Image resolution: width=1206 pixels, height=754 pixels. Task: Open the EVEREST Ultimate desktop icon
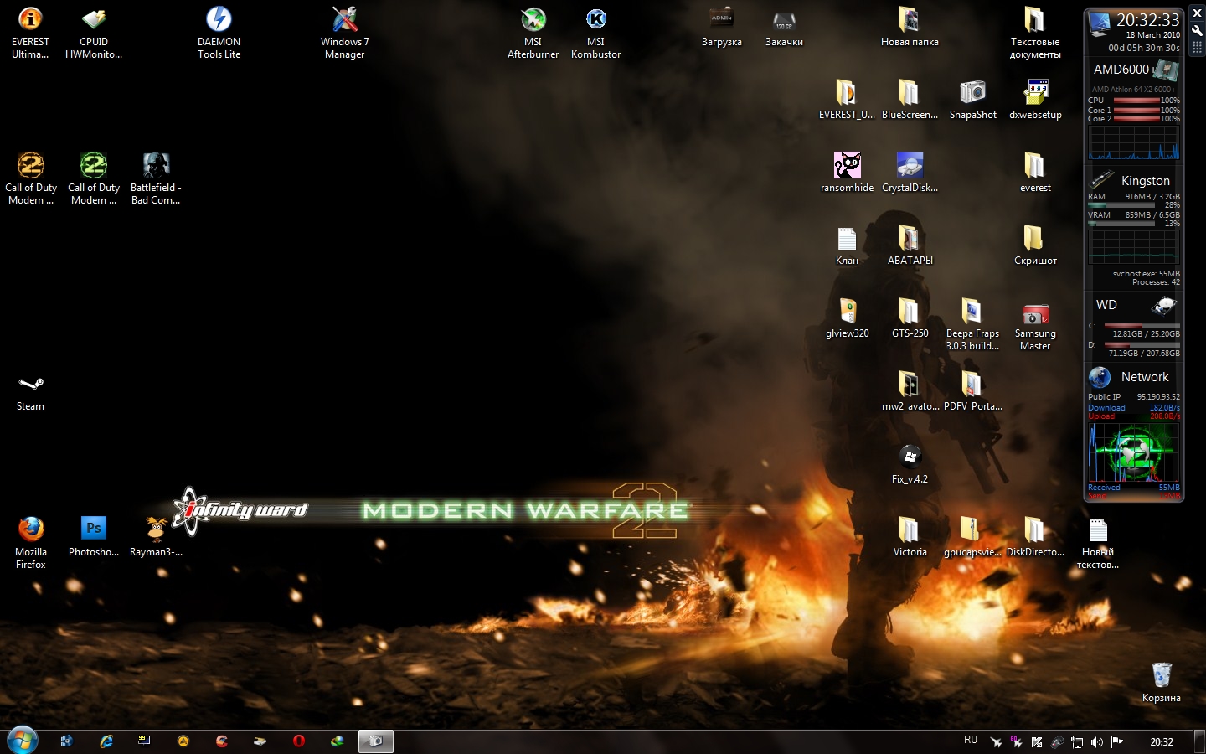pyautogui.click(x=30, y=20)
